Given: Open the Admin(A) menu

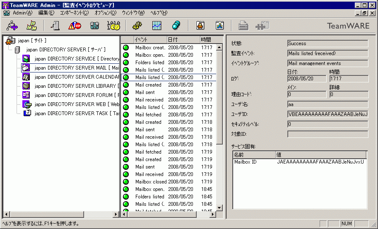Looking at the screenshot, I should (x=22, y=13).
